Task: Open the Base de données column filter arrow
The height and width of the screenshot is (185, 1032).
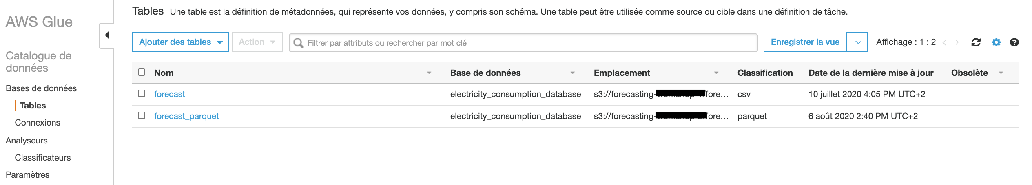Action: (572, 73)
